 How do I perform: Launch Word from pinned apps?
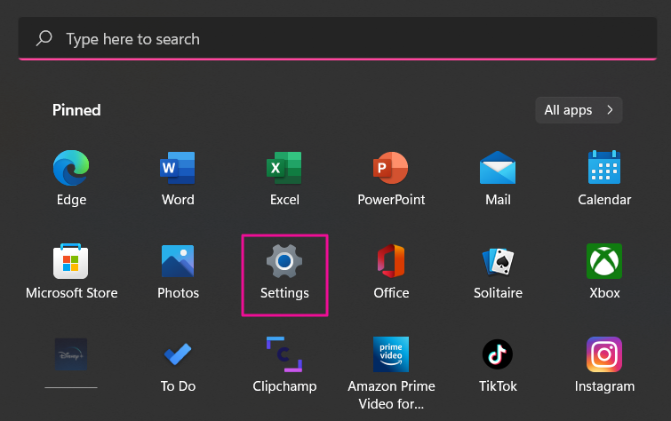pos(178,169)
